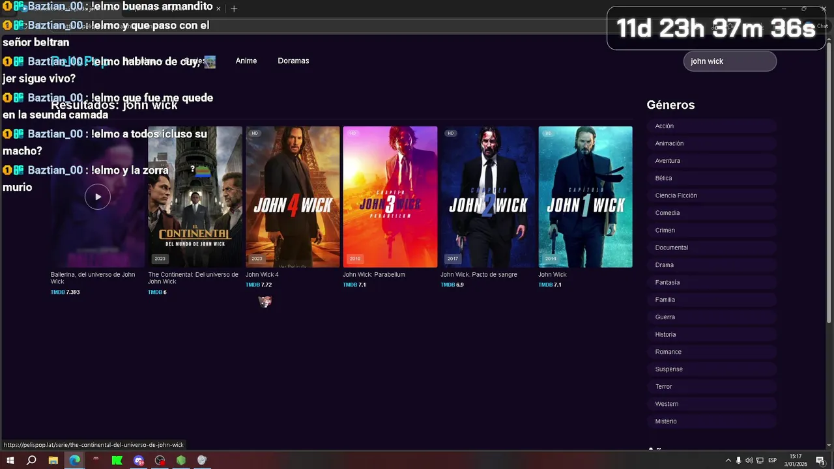Select the Suspense genre
The image size is (834, 469).
coord(712,369)
